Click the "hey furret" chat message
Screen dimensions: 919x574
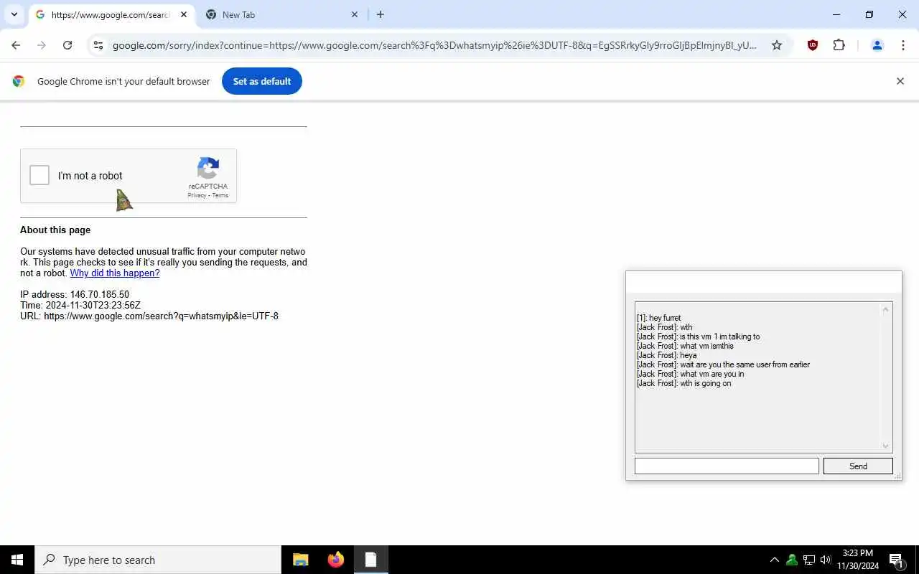click(658, 318)
